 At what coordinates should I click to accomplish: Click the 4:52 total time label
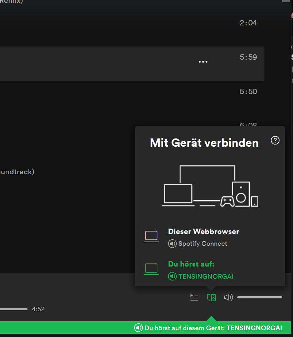[38, 309]
